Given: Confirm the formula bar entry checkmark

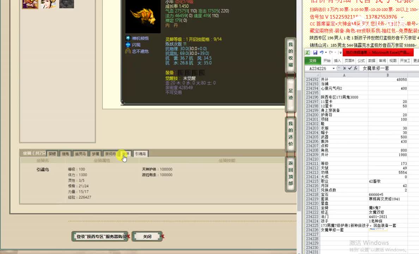Looking at the screenshot, I should 350,68.
